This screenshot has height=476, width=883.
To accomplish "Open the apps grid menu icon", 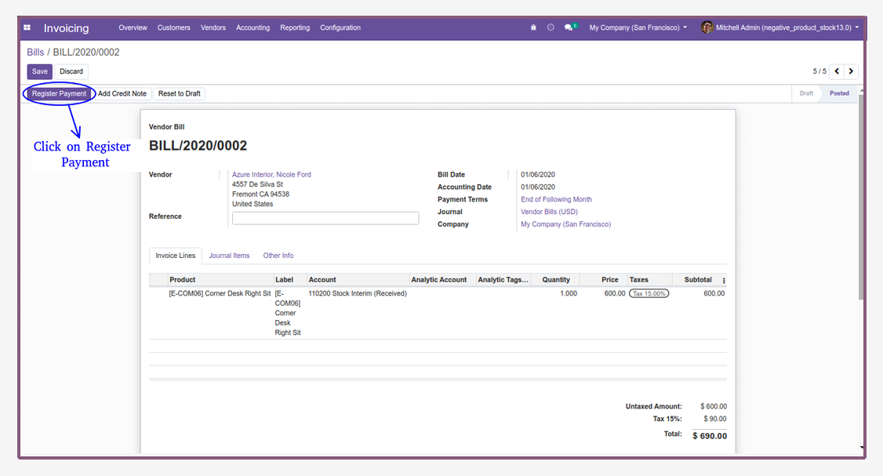I will (x=27, y=27).
